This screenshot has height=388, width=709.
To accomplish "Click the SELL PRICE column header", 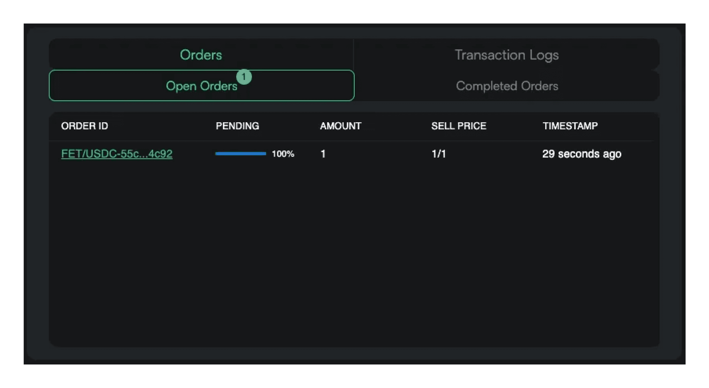I will (459, 126).
